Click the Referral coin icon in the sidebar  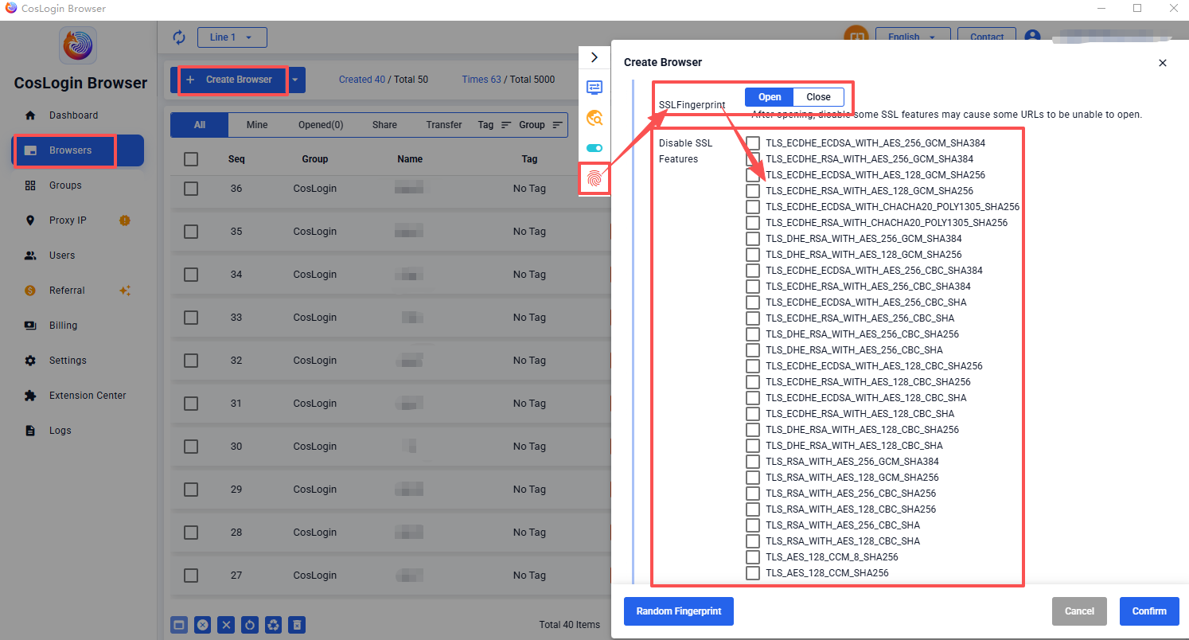(x=30, y=291)
